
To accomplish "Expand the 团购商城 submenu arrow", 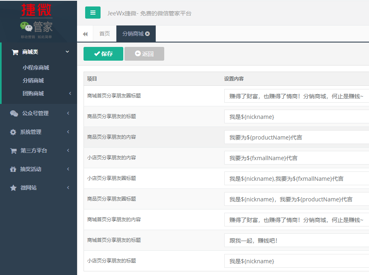I will pyautogui.click(x=70, y=93).
